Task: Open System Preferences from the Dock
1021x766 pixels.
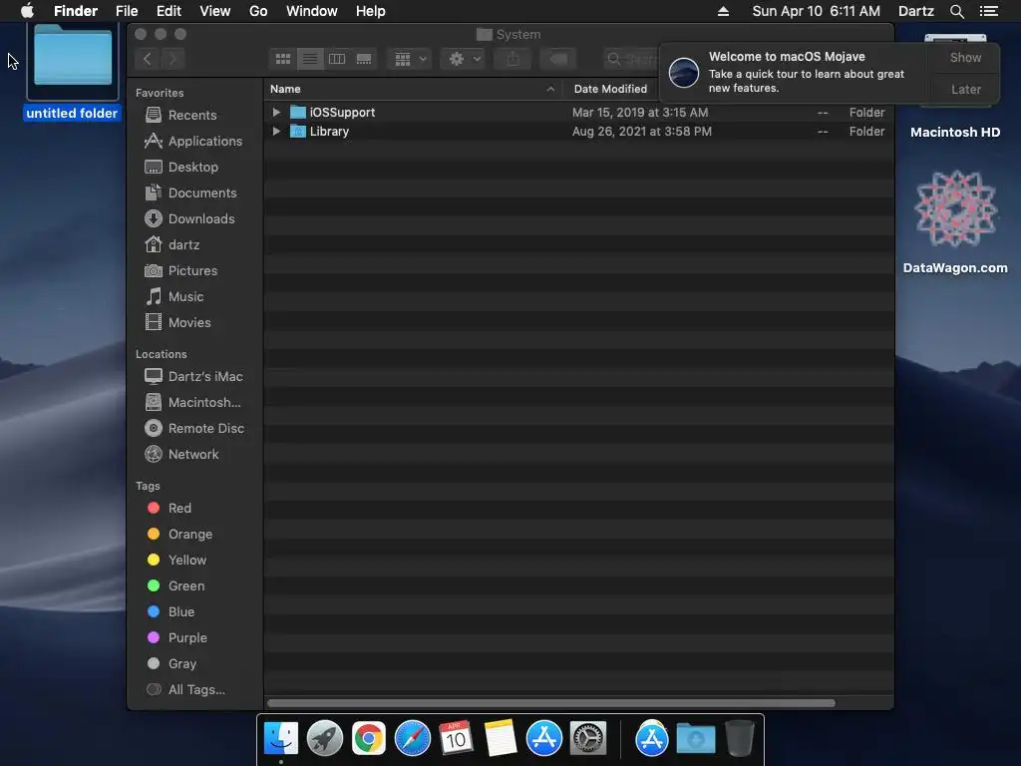Action: (x=588, y=739)
